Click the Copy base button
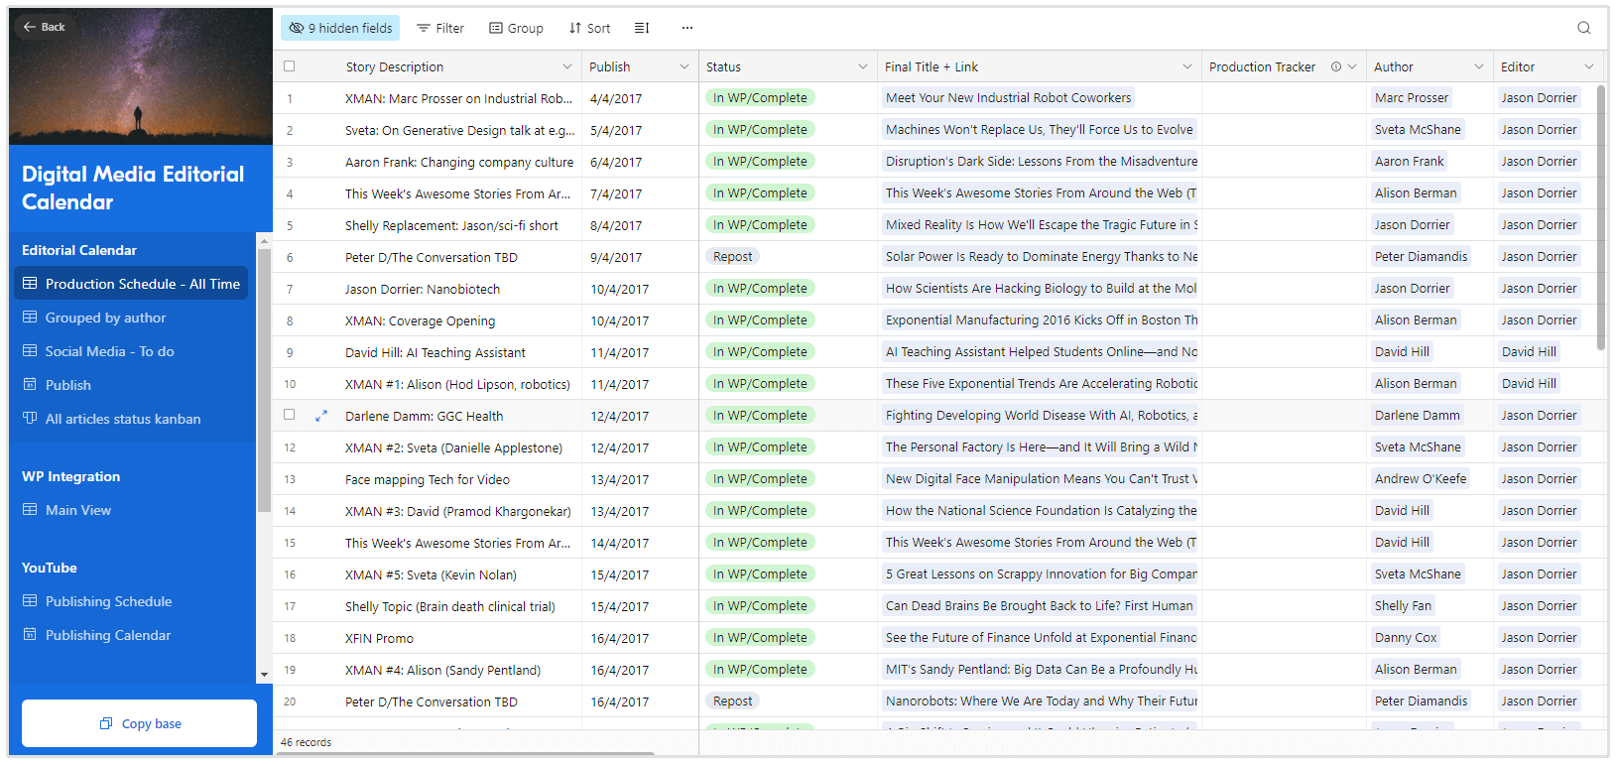The image size is (1617, 764). point(140,723)
